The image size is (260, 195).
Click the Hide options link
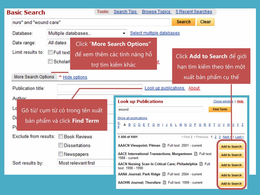(75, 77)
